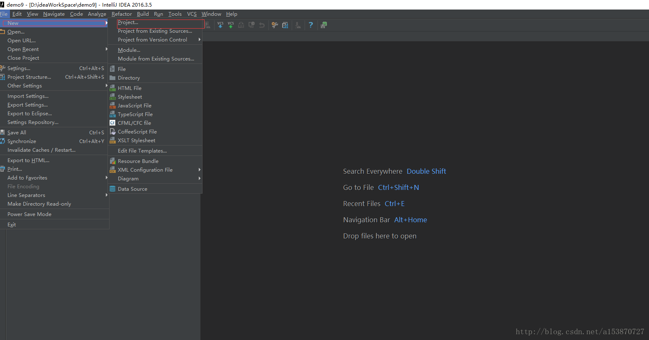This screenshot has height=340, width=649.
Task: Expand the Diagram submenu arrow
Action: 200,178
